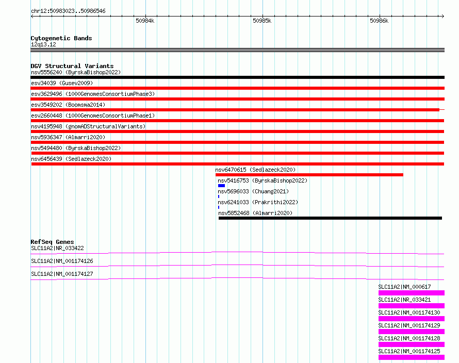Viewport: 459px width, 363px height.
Task: Click the Cytogenetic Bands track title
Action: (61, 38)
